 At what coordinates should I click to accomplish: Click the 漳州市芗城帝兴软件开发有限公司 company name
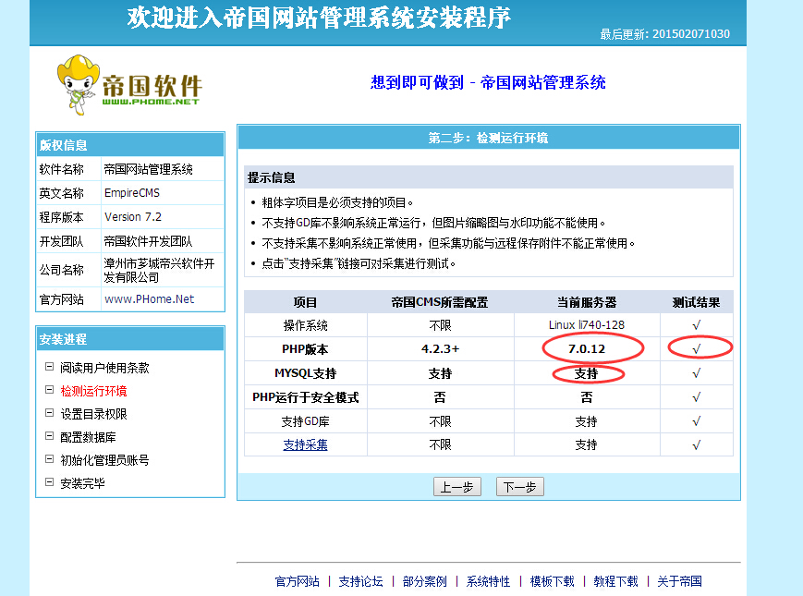click(x=159, y=271)
